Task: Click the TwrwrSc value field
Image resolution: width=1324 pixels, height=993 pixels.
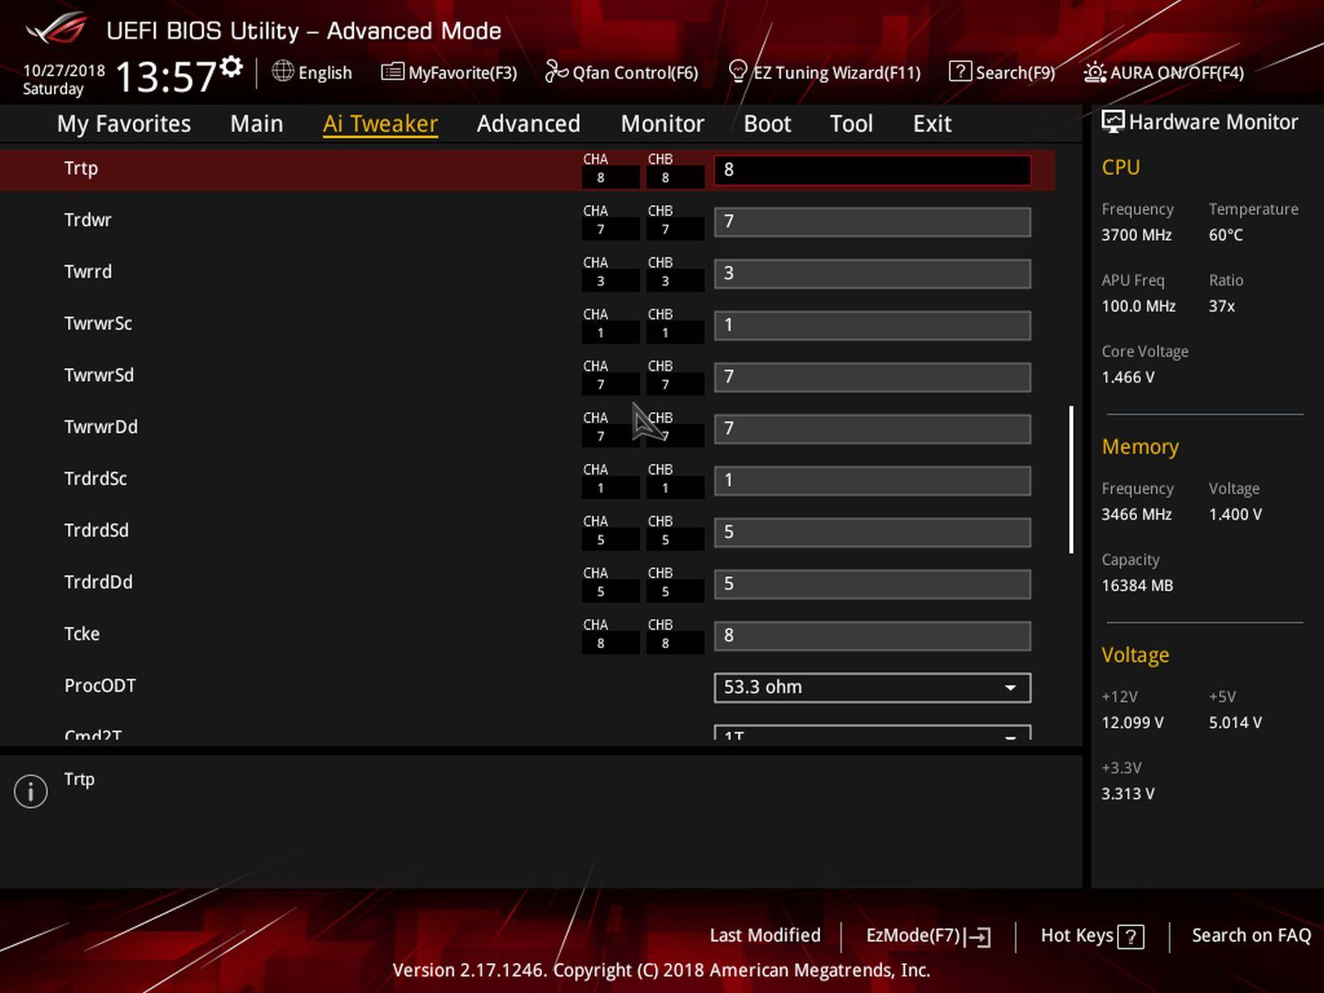Action: [x=872, y=325]
